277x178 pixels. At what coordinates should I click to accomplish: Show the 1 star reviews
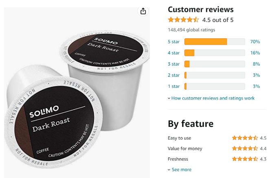pos(174,86)
